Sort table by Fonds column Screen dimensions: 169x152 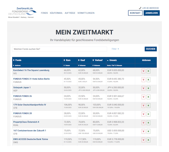point(17,60)
